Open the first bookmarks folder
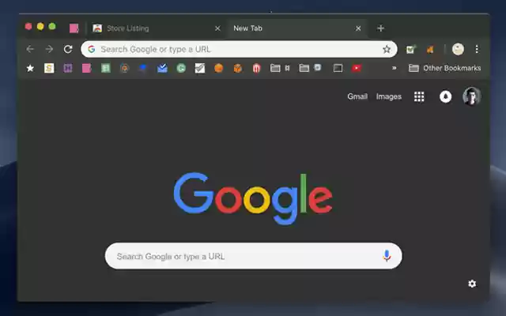This screenshot has height=316, width=506. [279, 68]
